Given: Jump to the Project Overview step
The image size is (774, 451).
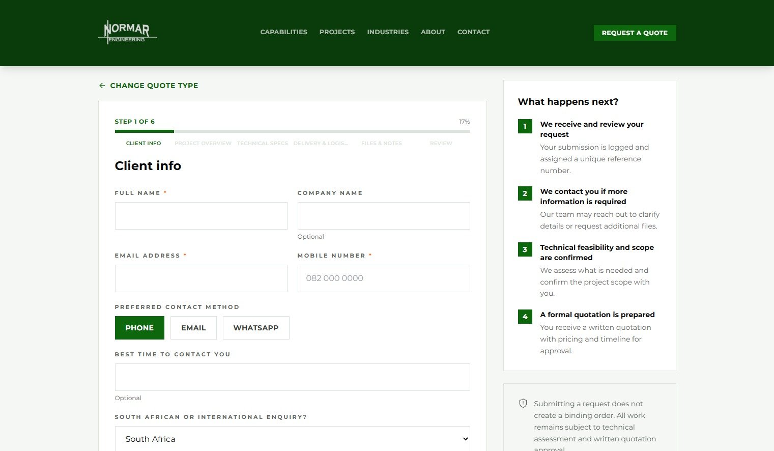Looking at the screenshot, I should 203,144.
